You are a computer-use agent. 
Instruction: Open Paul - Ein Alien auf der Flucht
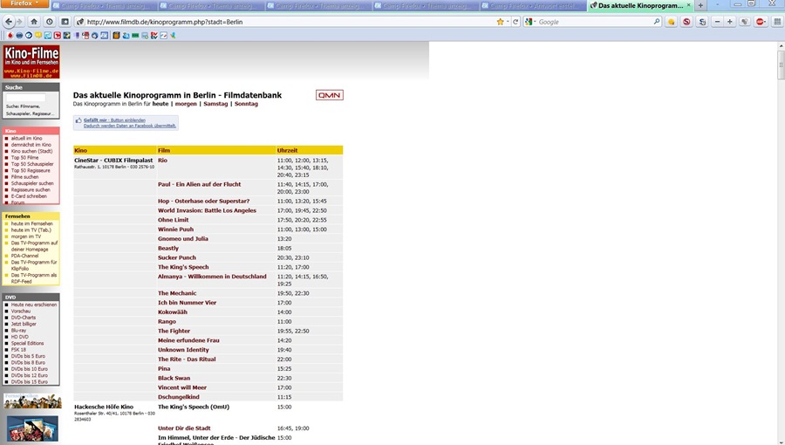pyautogui.click(x=199, y=185)
